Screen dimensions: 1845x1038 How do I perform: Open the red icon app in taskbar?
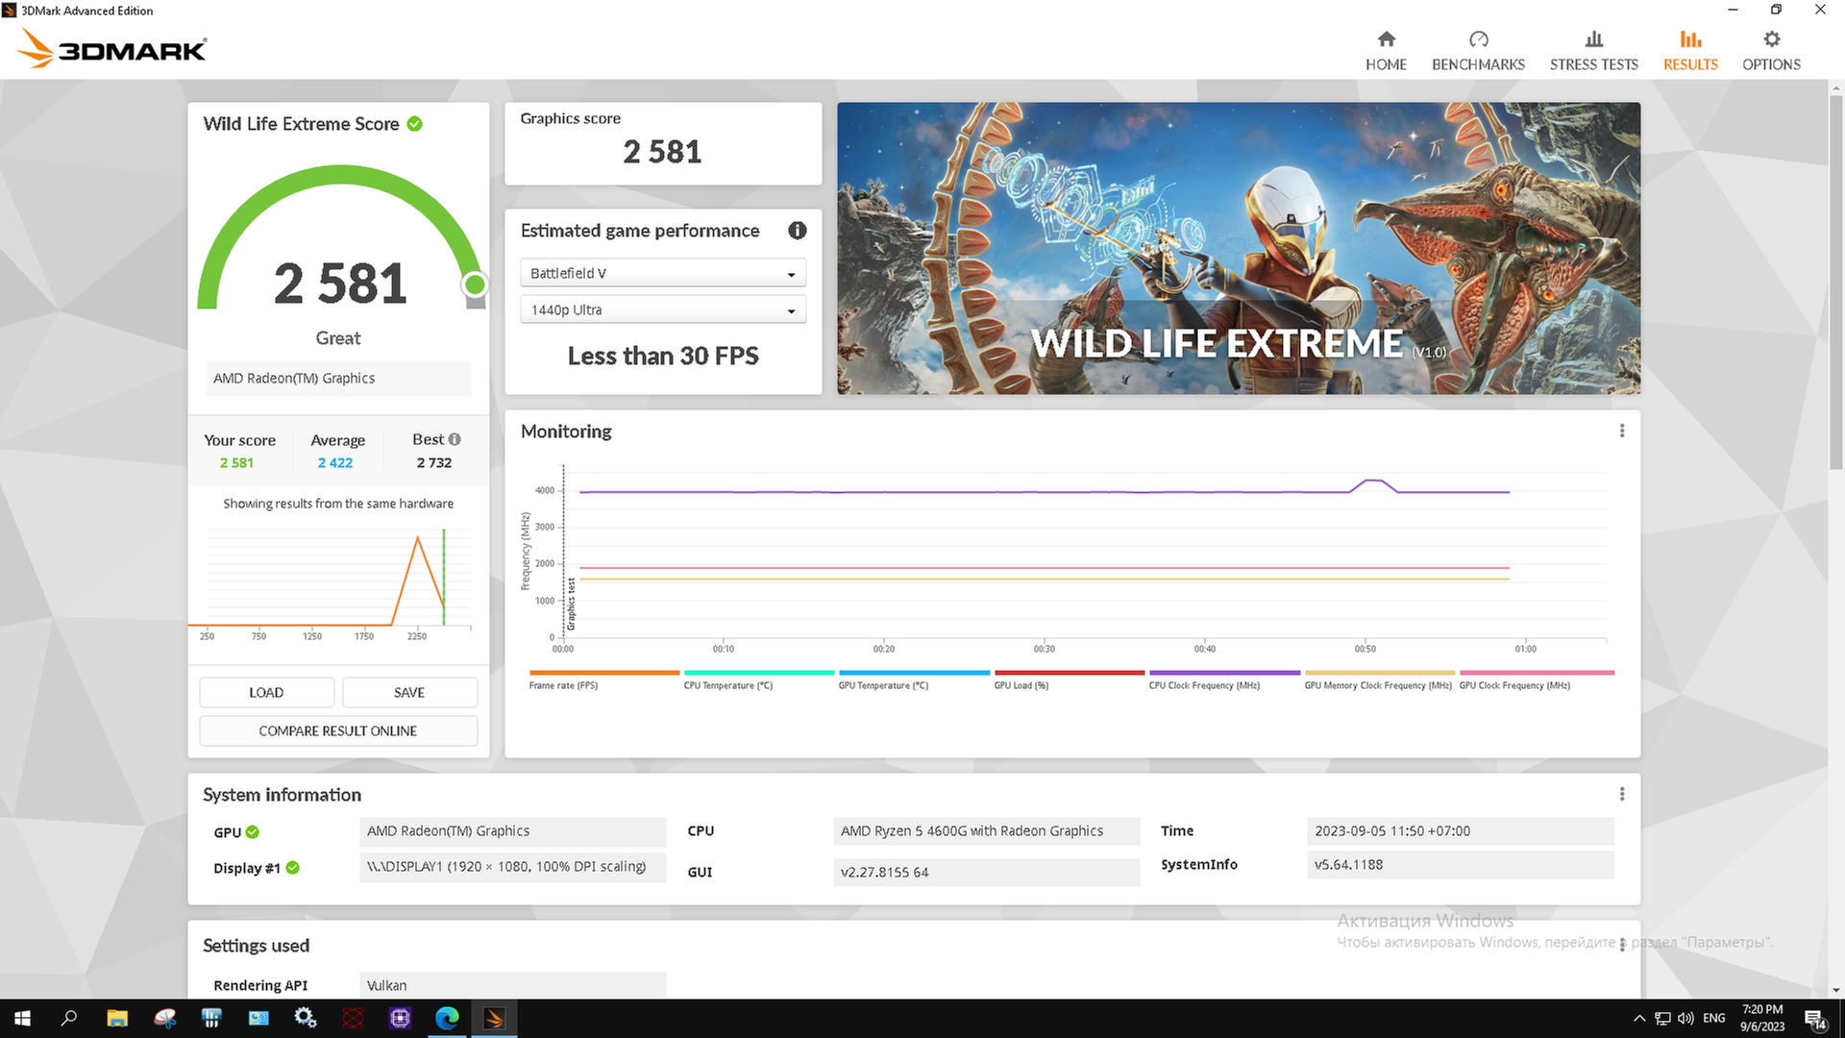click(353, 1018)
